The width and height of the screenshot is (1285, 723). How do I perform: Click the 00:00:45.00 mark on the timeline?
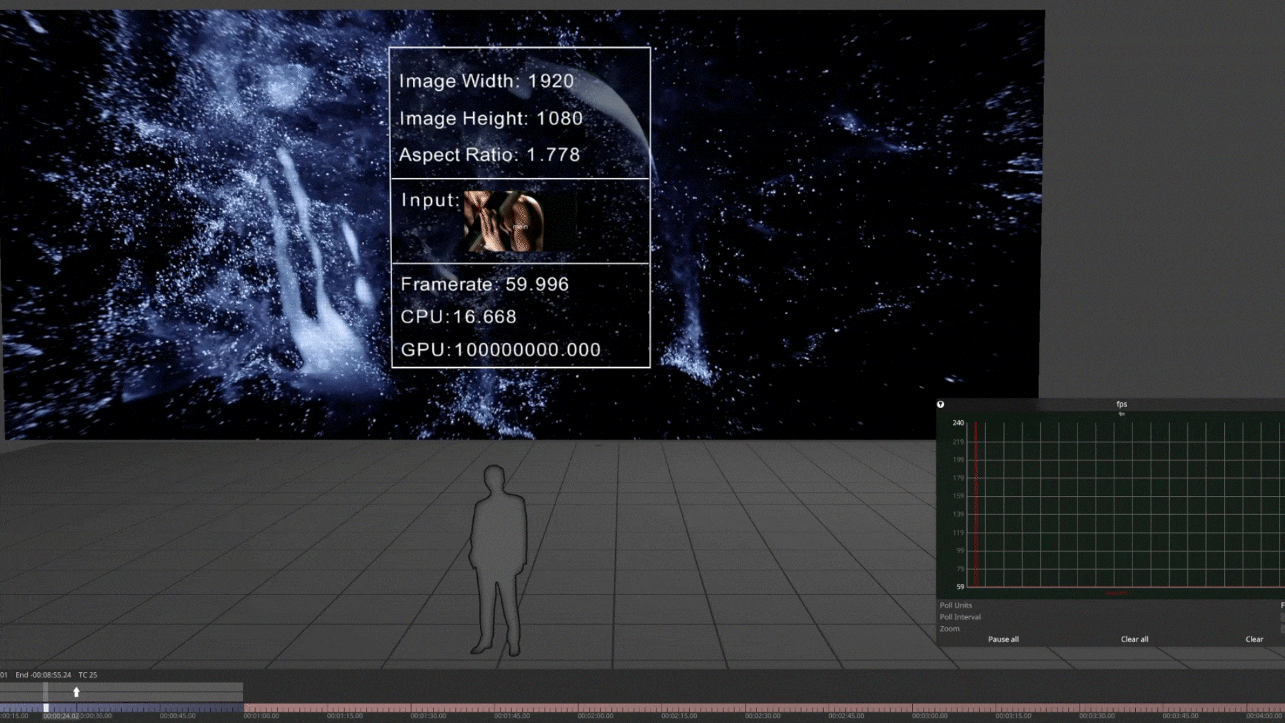click(x=177, y=716)
